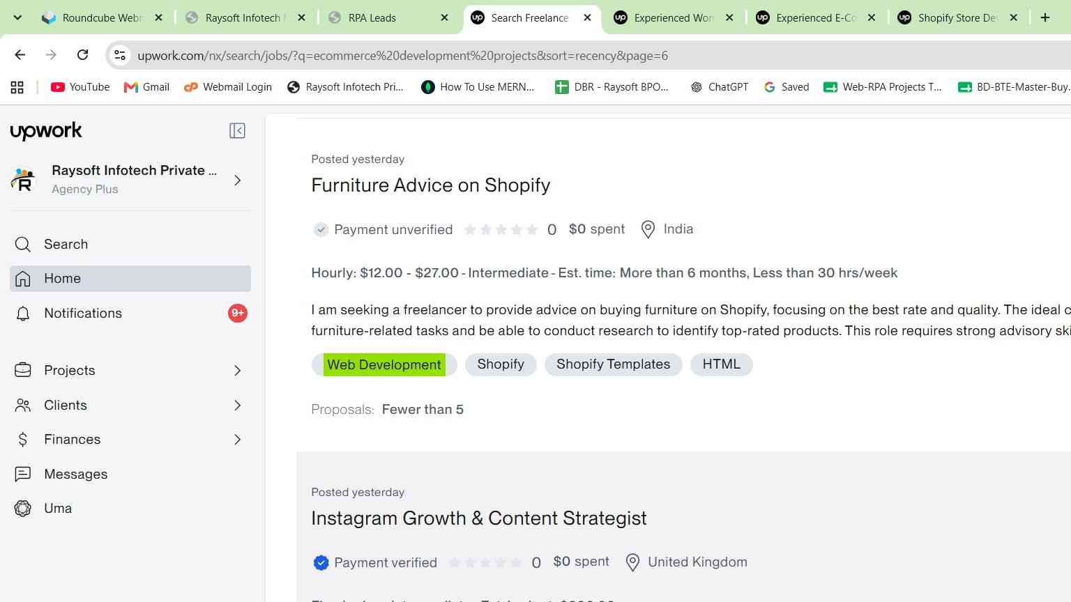Expand the Projects menu chevron
The height and width of the screenshot is (602, 1071).
pos(237,370)
